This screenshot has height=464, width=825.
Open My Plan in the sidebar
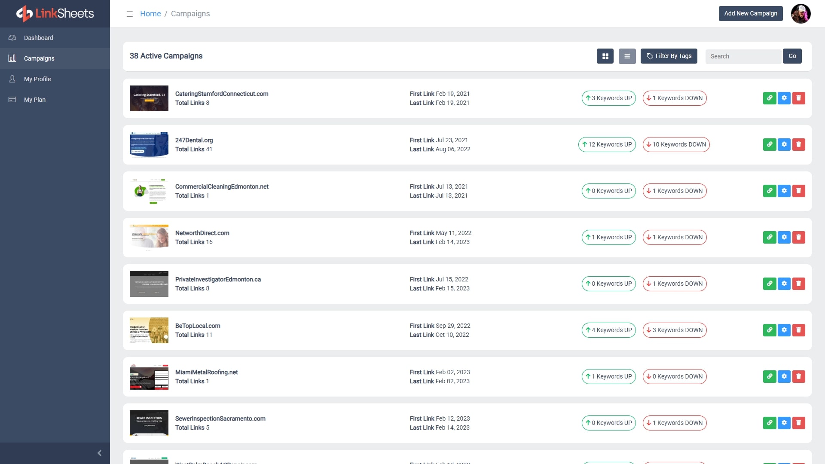pos(55,100)
